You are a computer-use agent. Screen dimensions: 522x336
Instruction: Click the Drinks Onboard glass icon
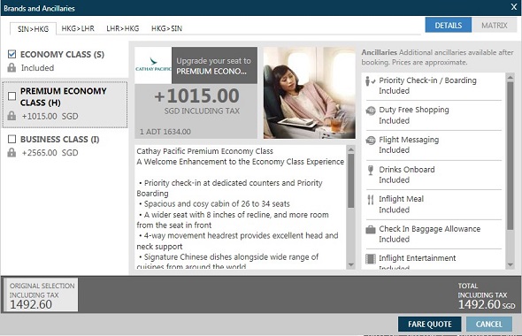(x=370, y=170)
